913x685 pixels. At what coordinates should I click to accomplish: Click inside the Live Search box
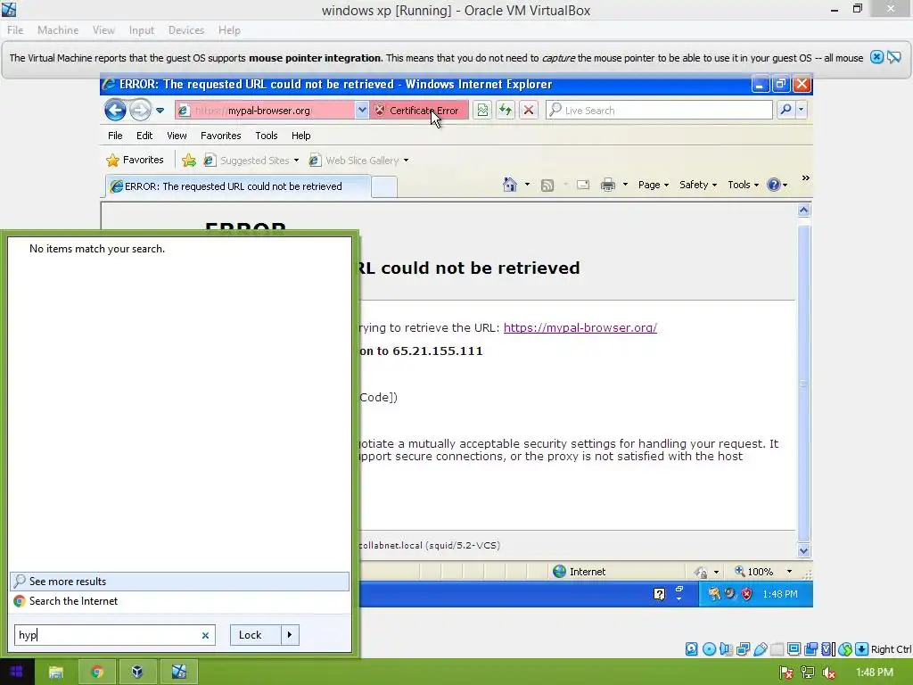(x=659, y=110)
